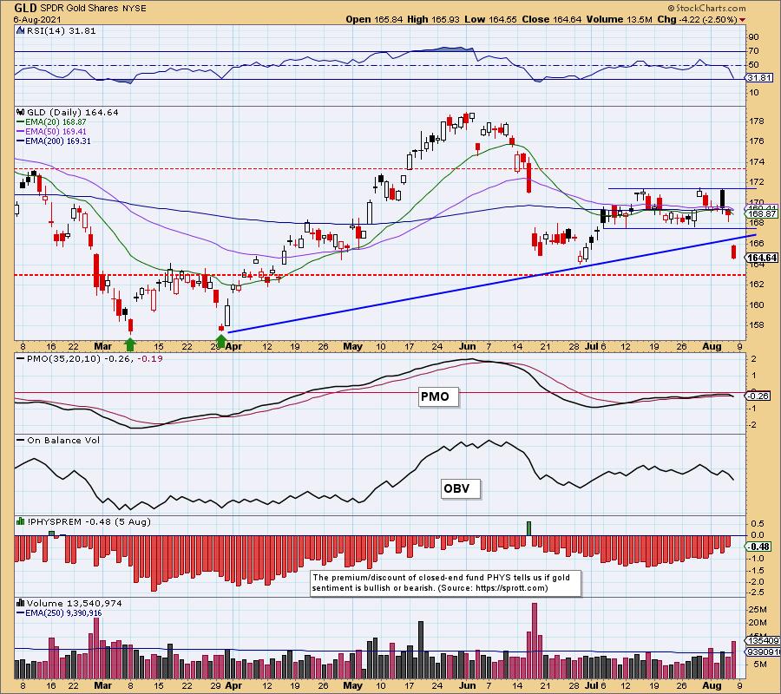Click the On Balance Vol panel label
The image size is (781, 694).
point(58,440)
